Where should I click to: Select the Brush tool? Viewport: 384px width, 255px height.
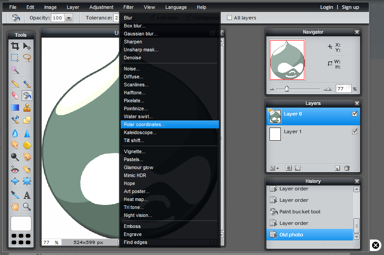tap(27, 84)
